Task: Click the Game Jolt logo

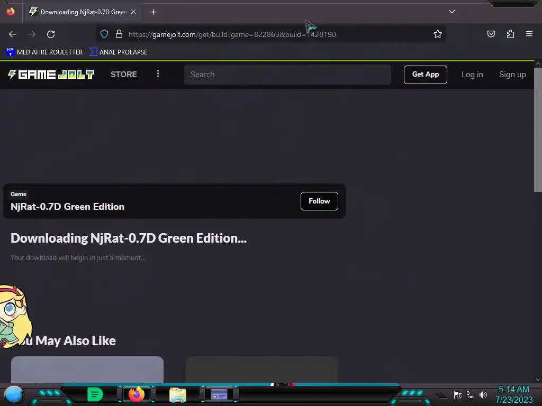Action: [51, 75]
